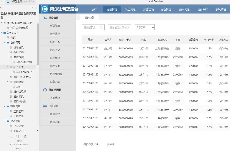
Task: Click page icon beside 复审 in sitemap
Action: click(14, 87)
